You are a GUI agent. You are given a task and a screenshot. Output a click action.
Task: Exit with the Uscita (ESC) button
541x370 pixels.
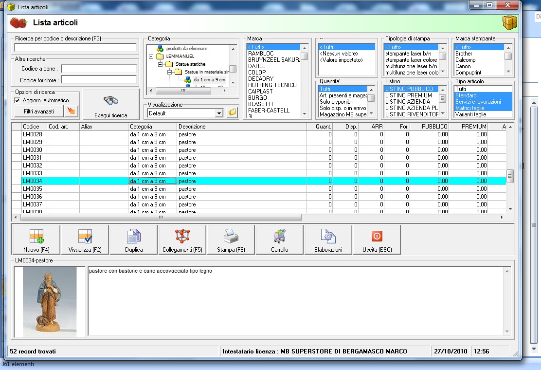tap(377, 240)
